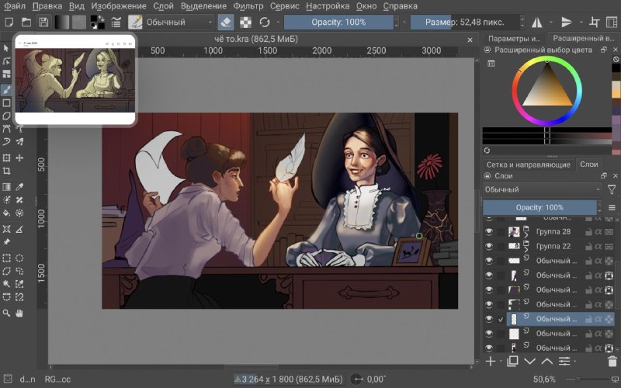
Task: Hide the Группа 28 layer
Action: coord(489,231)
